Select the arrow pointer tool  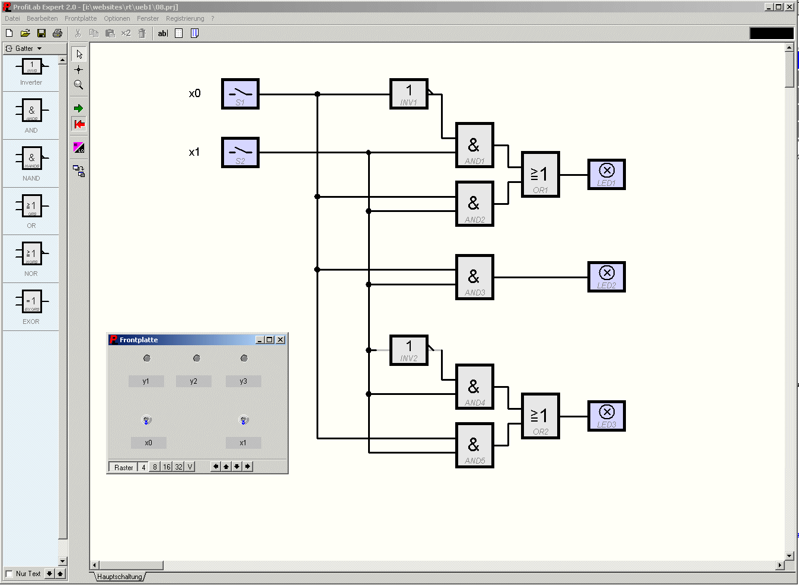79,54
